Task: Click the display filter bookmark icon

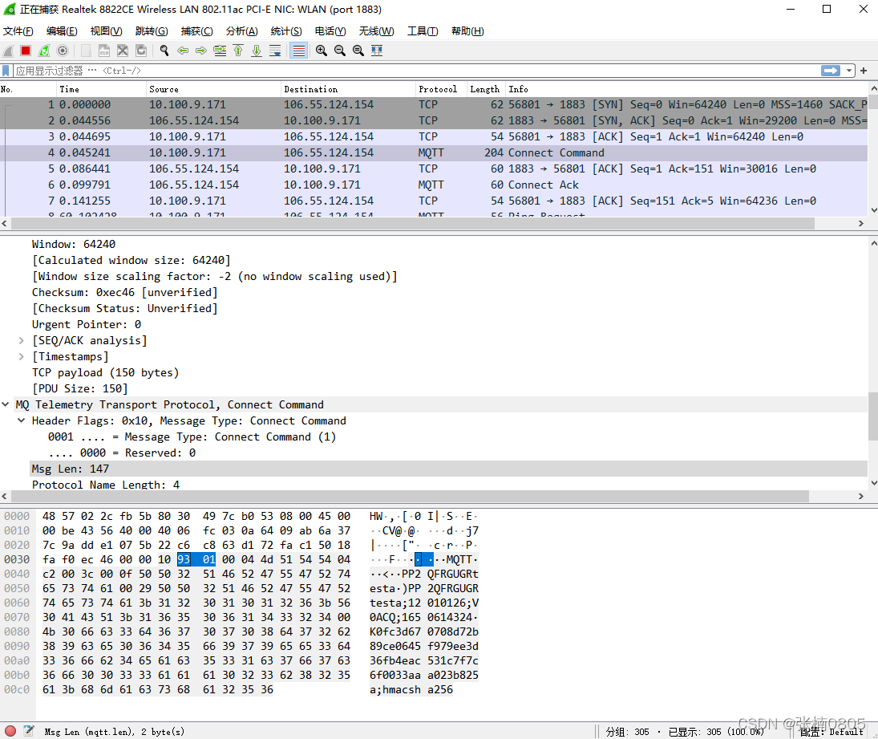Action: pos(6,71)
